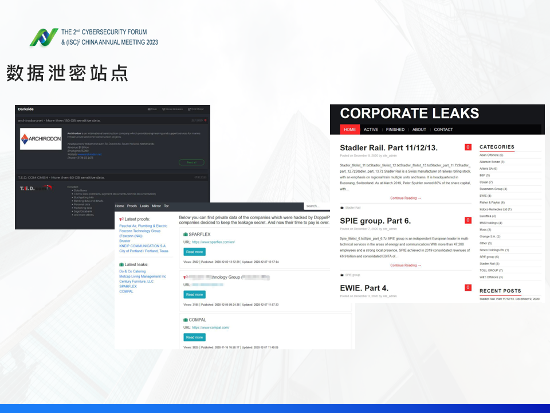
Task: Click red comment count on SPIE group post
Action: 468,220
